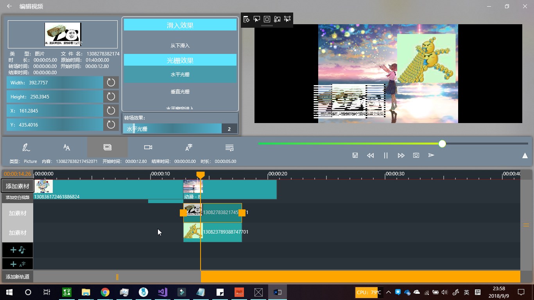
Task: Click the send arrow icon
Action: 431,155
